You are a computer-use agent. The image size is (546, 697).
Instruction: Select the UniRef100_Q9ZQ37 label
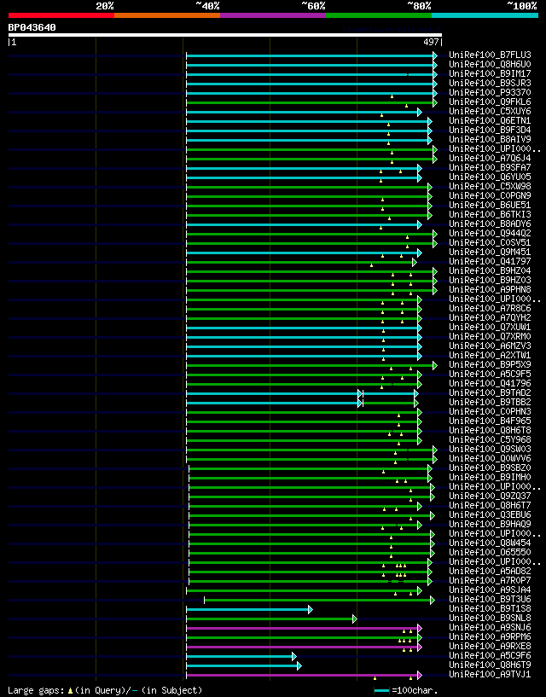490,496
